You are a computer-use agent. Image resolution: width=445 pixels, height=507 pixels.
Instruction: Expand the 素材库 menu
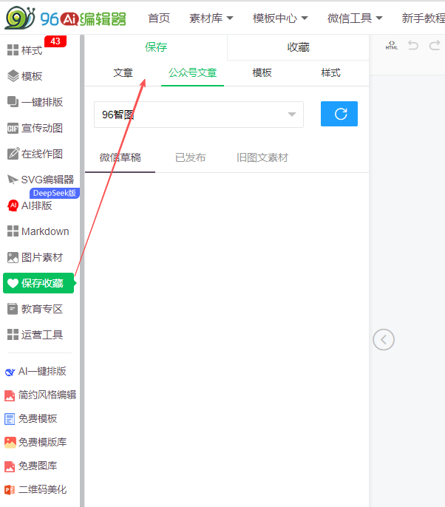(211, 18)
